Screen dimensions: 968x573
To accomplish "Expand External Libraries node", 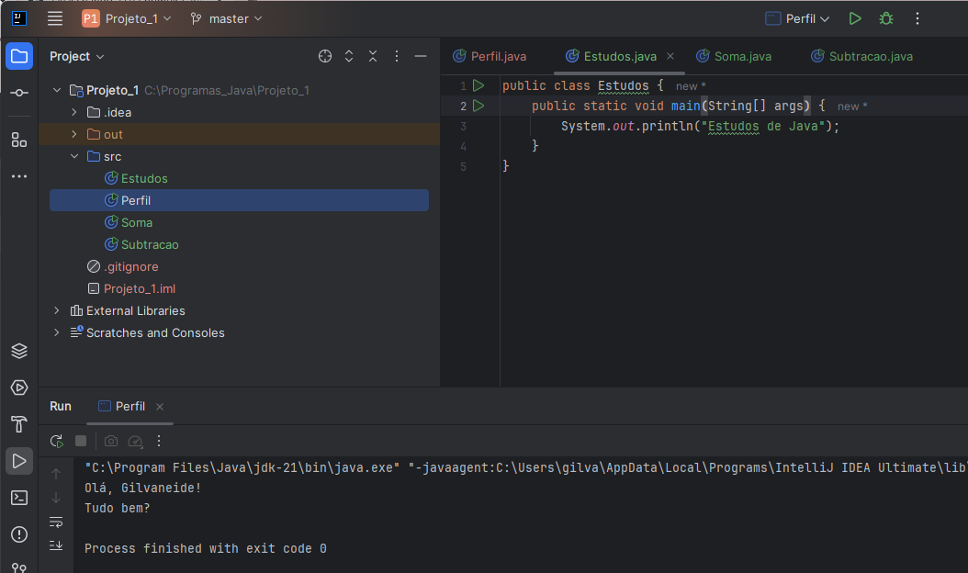I will tap(57, 310).
